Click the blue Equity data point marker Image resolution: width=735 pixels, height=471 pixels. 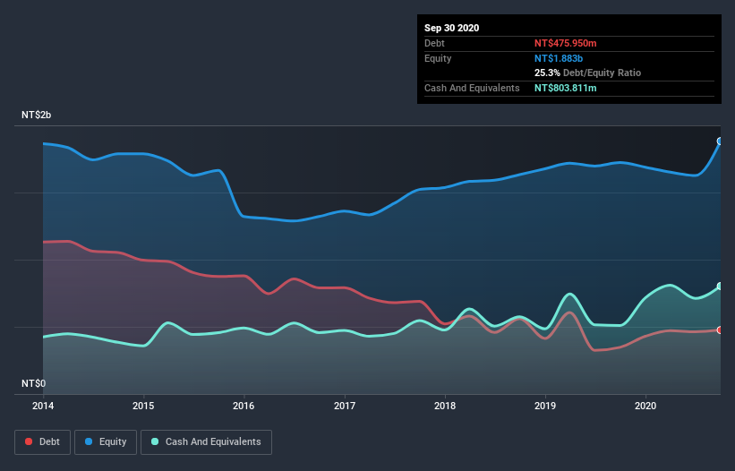click(x=720, y=141)
